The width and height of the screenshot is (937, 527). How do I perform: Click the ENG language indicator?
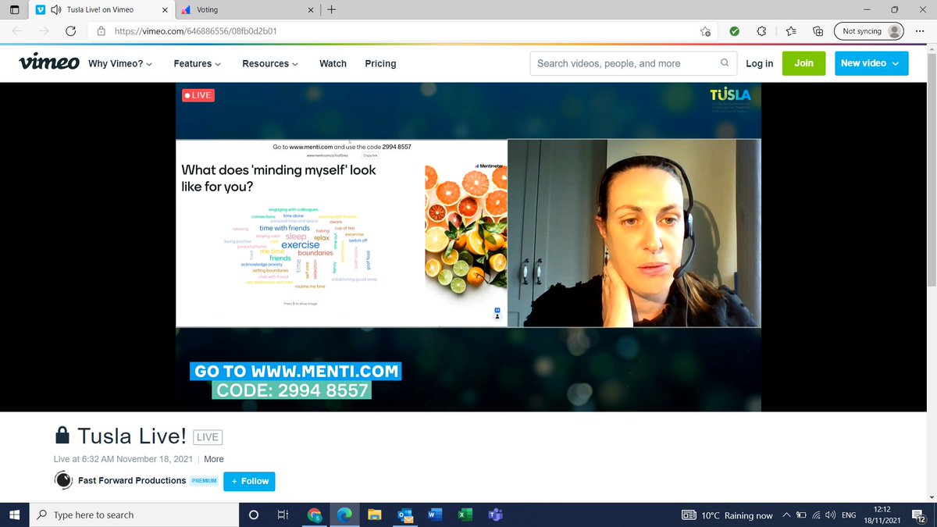849,515
